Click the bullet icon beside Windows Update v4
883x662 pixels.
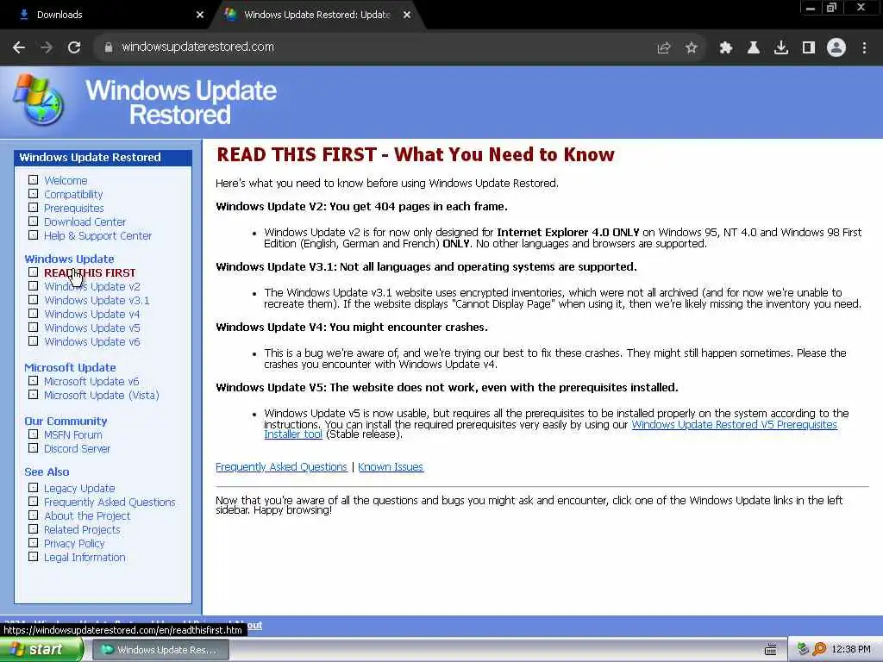(x=34, y=314)
